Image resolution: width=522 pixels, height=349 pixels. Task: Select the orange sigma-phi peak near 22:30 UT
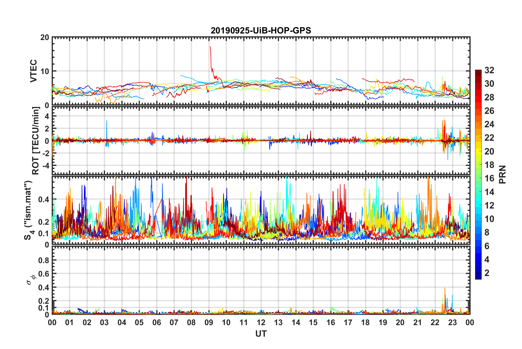pos(445,288)
